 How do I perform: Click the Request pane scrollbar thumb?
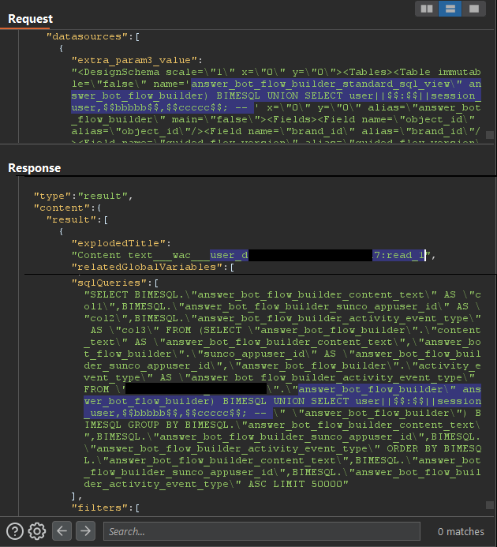pyautogui.click(x=490, y=135)
